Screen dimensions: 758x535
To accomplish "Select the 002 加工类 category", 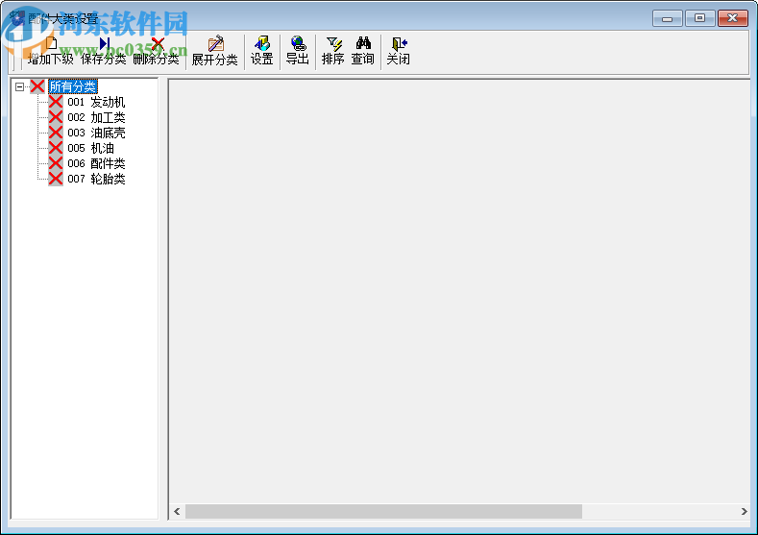I will [x=96, y=117].
